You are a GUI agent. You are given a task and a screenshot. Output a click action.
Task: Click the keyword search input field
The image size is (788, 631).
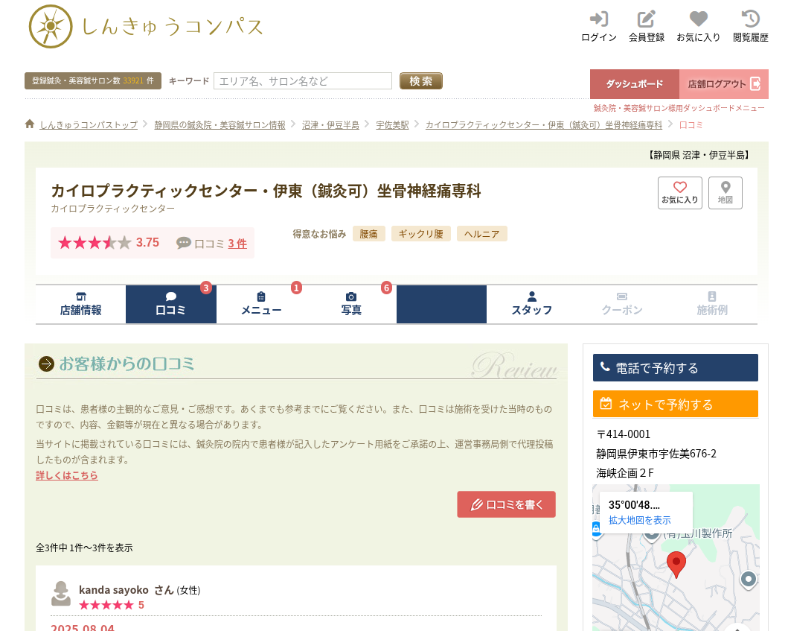(x=302, y=81)
